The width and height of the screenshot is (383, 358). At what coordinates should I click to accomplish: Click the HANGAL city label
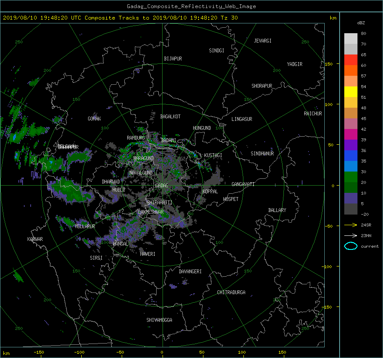[120, 243]
